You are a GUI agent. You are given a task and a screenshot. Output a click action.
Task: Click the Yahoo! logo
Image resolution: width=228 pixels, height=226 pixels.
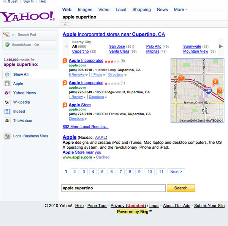click(x=27, y=16)
